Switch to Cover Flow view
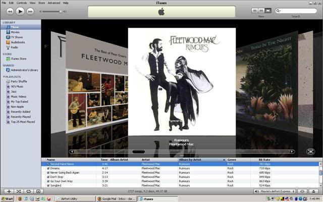The image size is (323, 202). click(x=268, y=11)
